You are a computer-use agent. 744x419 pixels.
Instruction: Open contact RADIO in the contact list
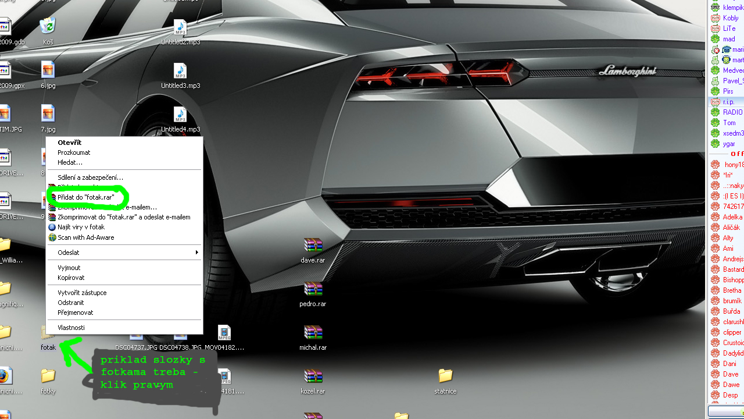click(x=732, y=112)
